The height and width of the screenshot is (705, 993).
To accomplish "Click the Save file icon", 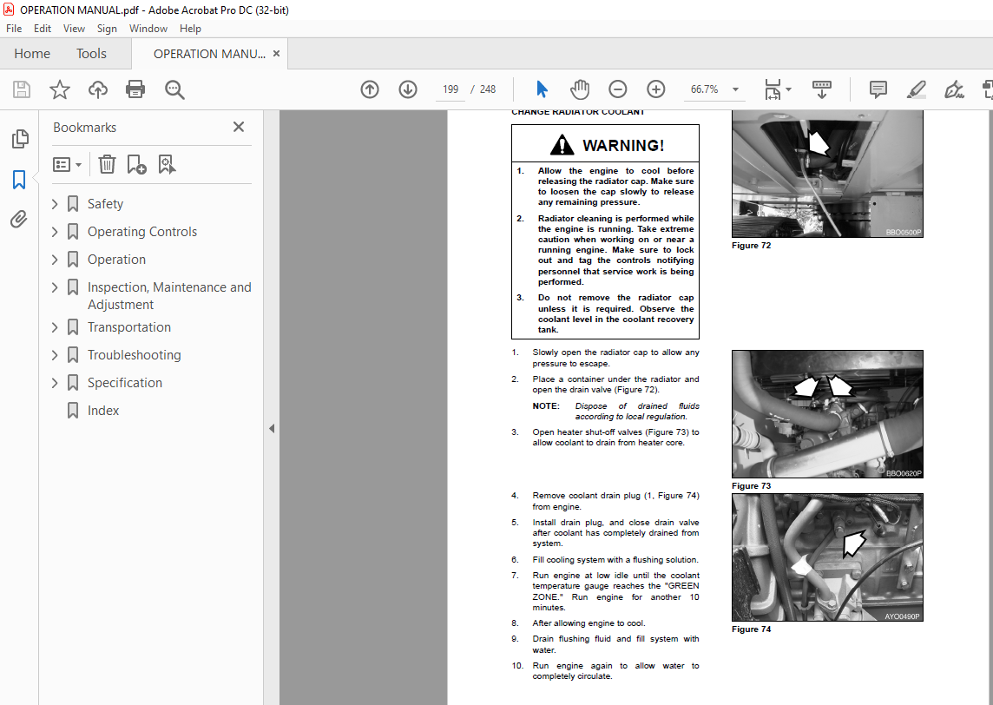I will [22, 89].
